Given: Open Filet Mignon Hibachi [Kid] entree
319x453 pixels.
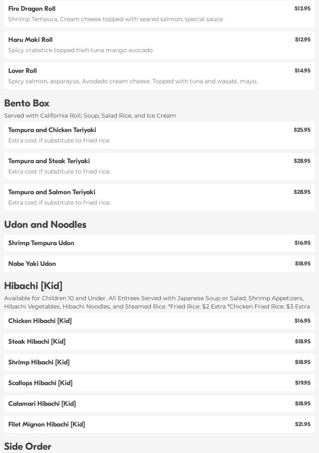Looking at the screenshot, I should [159, 424].
